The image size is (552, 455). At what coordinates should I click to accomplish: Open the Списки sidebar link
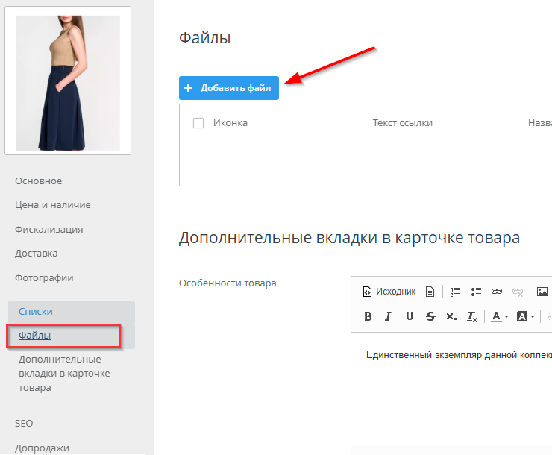[36, 312]
